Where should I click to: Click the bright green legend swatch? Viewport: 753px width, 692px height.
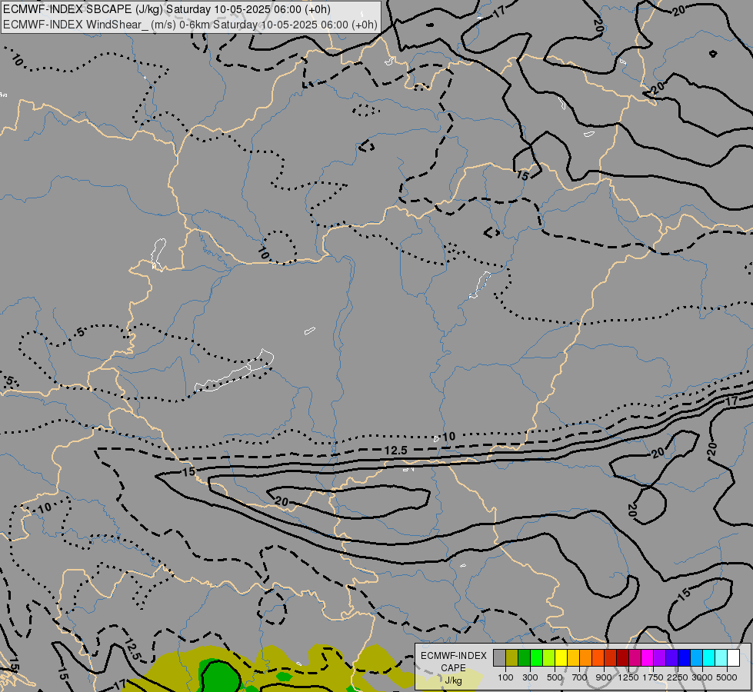[x=537, y=658]
